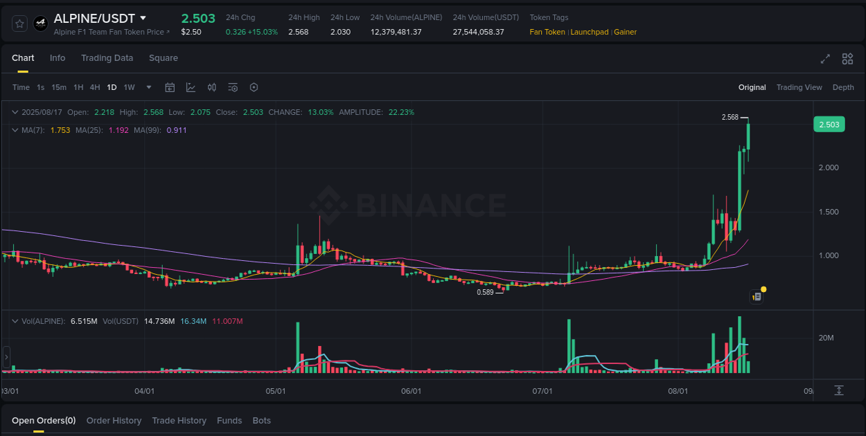Click the green 2.503 price label

tap(829, 124)
